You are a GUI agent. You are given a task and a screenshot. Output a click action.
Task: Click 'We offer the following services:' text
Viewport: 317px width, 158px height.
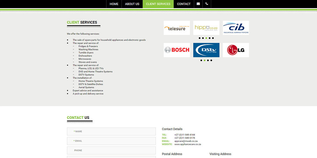pos(83,34)
